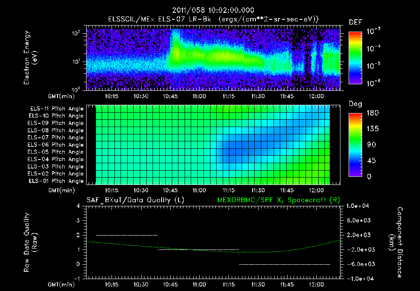420x291 pixels.
Task: Click the 90 value on Deg colorbar
Action: pos(371,145)
